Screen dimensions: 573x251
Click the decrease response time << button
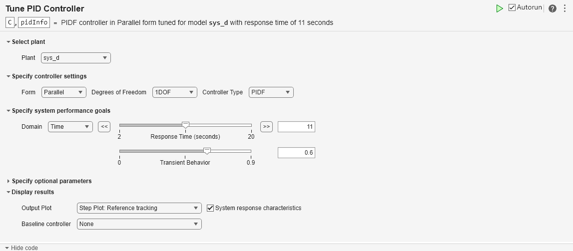pyautogui.click(x=104, y=127)
